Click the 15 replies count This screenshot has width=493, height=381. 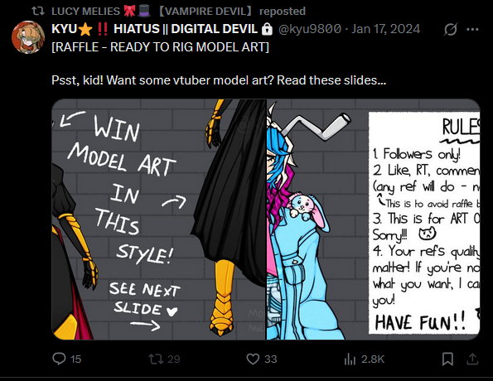point(75,359)
